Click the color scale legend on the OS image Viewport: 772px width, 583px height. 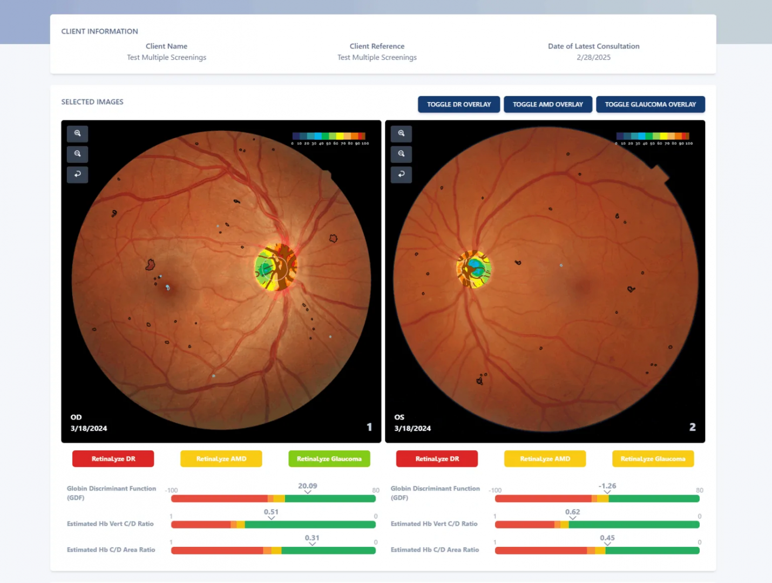tap(653, 137)
